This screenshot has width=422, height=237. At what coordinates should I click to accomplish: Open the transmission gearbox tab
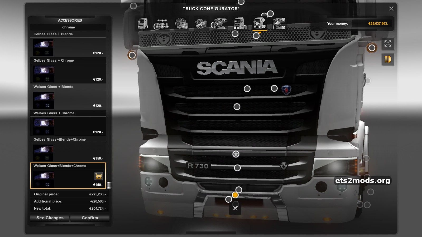(x=201, y=23)
